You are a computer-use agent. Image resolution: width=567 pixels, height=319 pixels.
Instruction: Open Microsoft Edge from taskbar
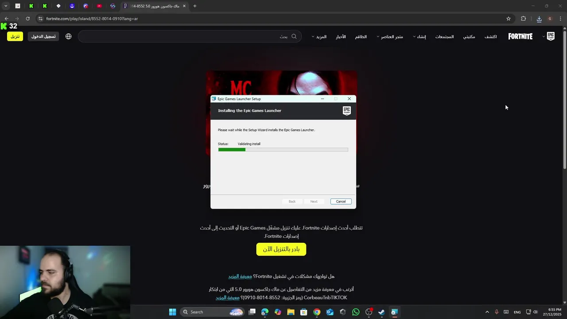click(265, 312)
